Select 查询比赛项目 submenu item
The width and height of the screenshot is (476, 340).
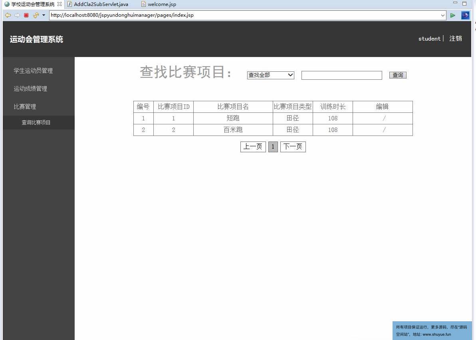pyautogui.click(x=36, y=122)
